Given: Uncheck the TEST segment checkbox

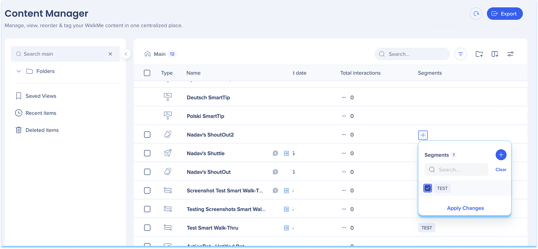Looking at the screenshot, I should (x=428, y=188).
